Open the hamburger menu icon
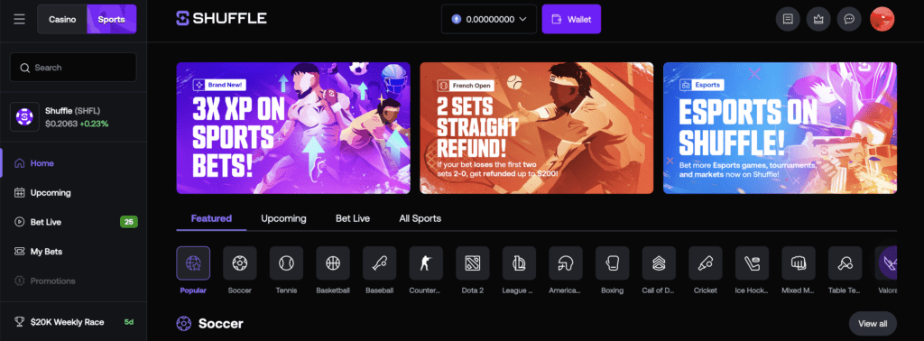The width and height of the screenshot is (924, 341). [x=20, y=20]
